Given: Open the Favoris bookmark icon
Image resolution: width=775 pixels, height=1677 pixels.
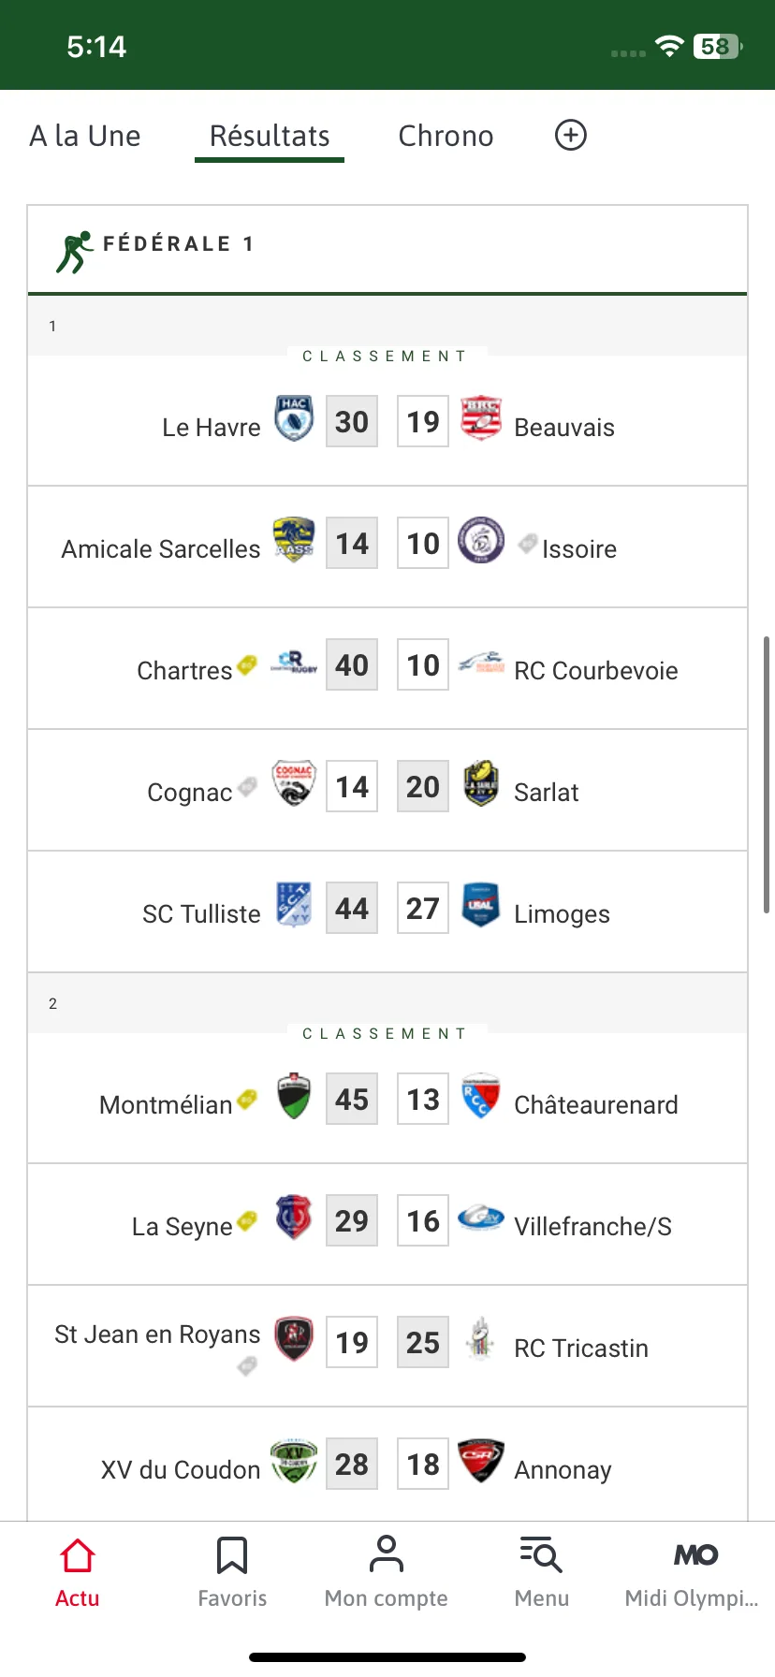Looking at the screenshot, I should 232,1555.
